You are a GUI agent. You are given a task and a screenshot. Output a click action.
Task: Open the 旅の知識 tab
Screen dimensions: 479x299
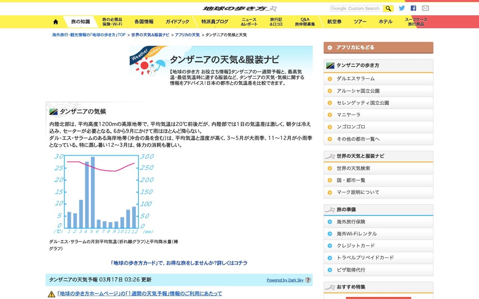(x=80, y=22)
